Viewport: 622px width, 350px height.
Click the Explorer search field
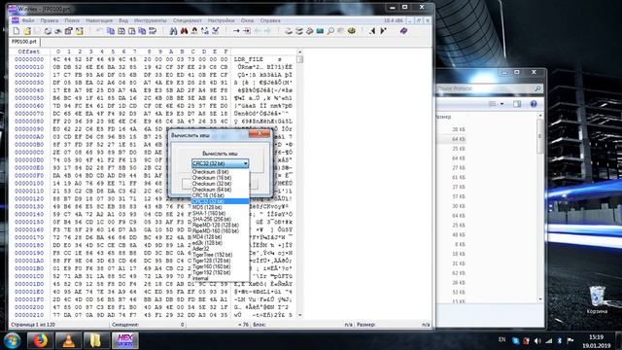coord(489,88)
